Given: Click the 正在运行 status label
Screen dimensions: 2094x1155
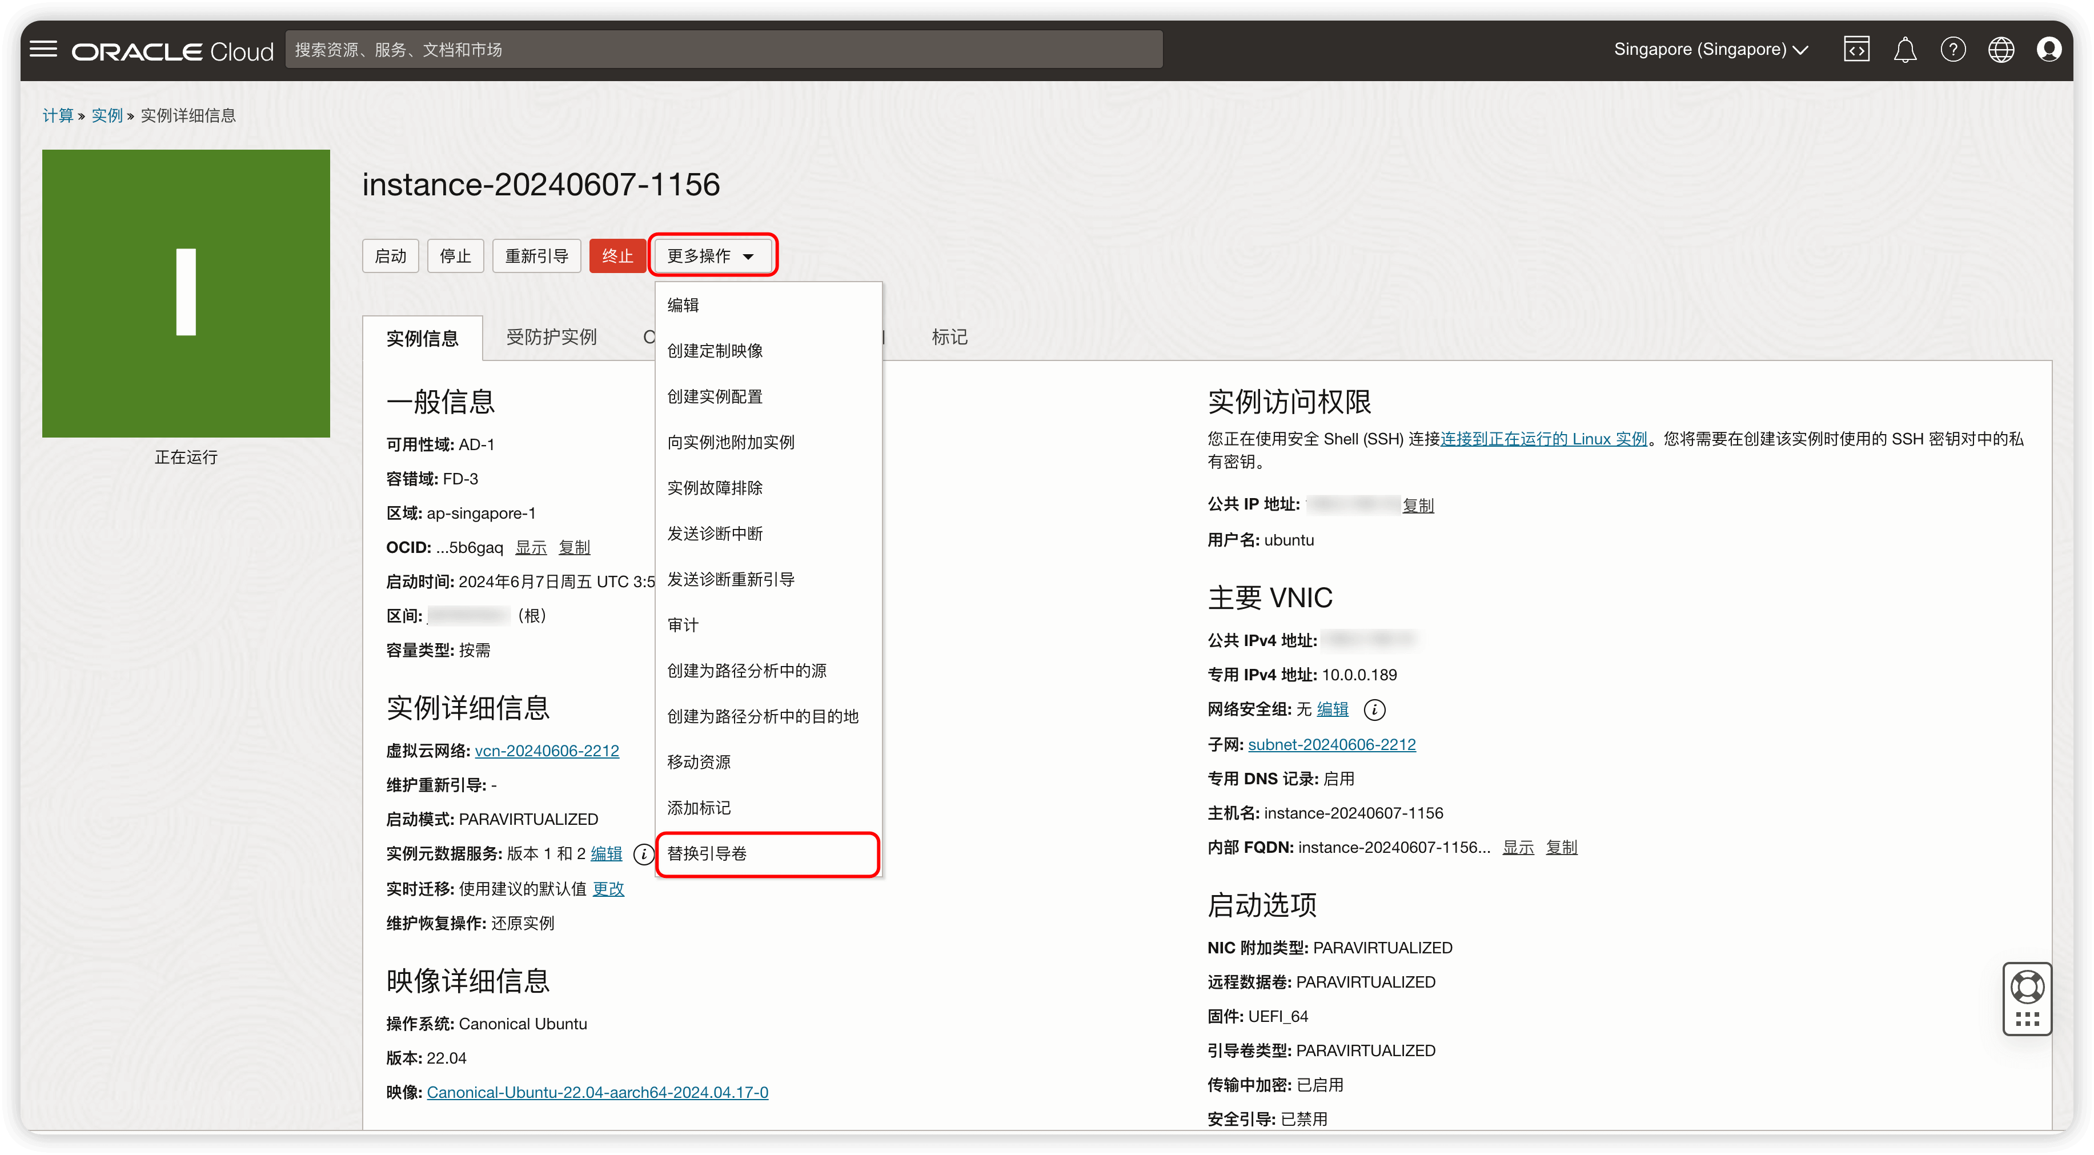Looking at the screenshot, I should pos(186,458).
